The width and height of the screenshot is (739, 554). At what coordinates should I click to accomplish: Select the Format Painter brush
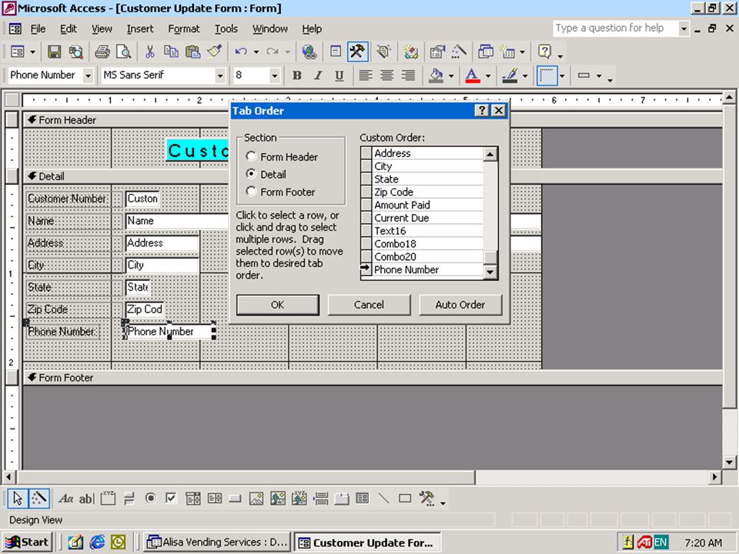click(x=215, y=52)
